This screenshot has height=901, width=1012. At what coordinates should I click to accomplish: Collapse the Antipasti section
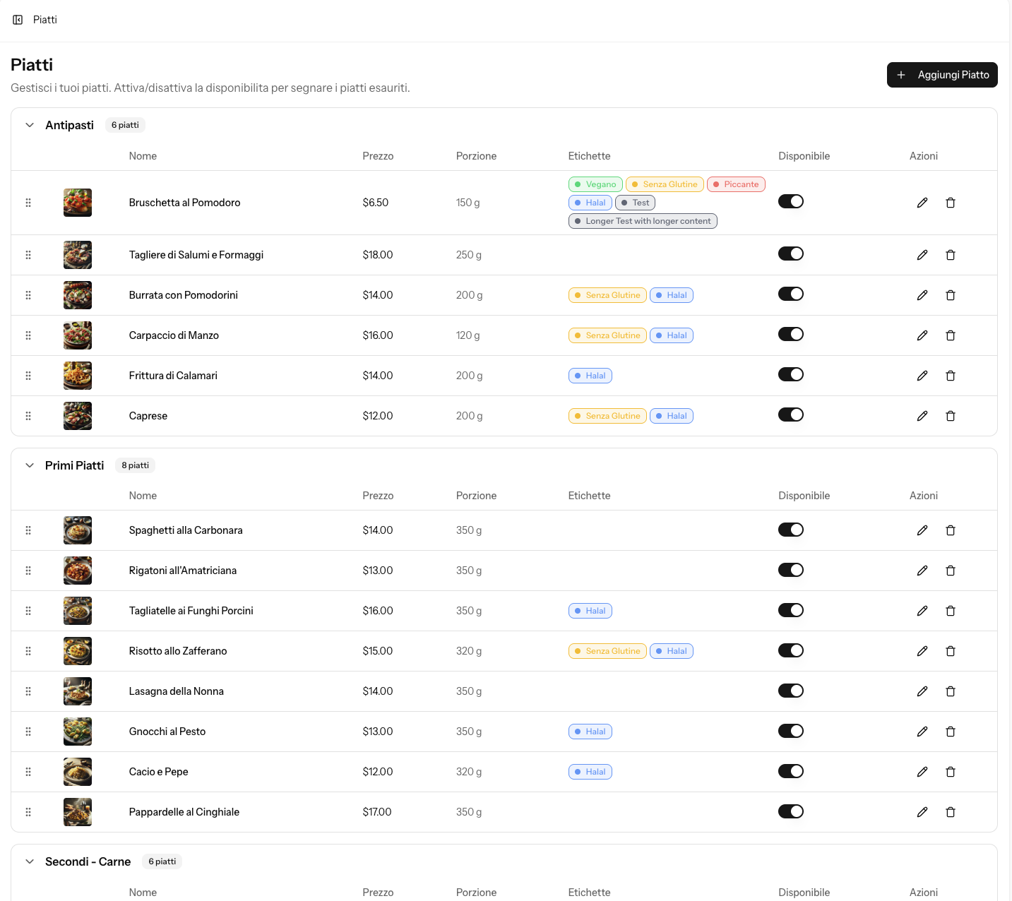(30, 125)
